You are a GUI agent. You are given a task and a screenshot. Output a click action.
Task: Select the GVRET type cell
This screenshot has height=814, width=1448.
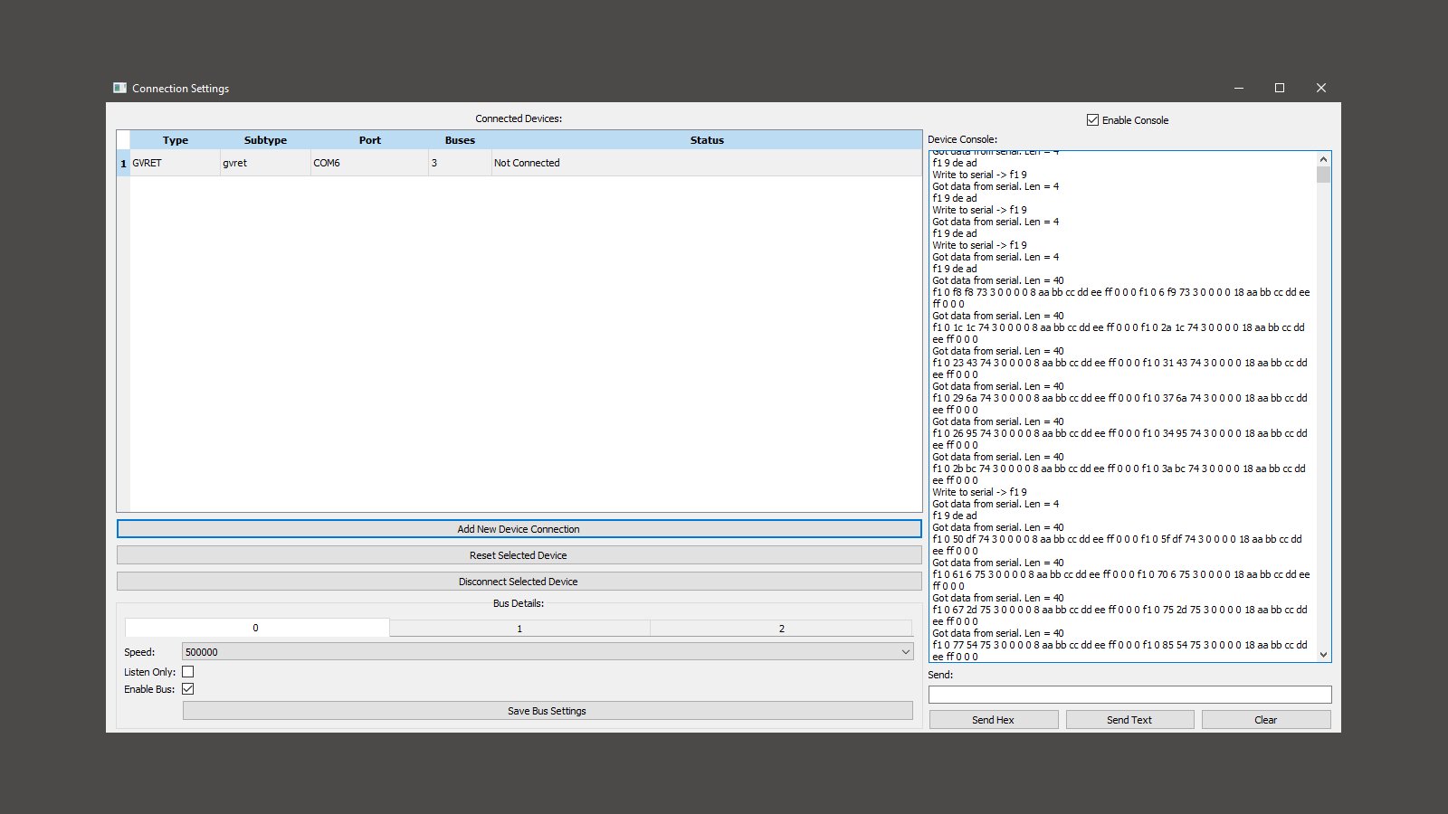point(176,163)
